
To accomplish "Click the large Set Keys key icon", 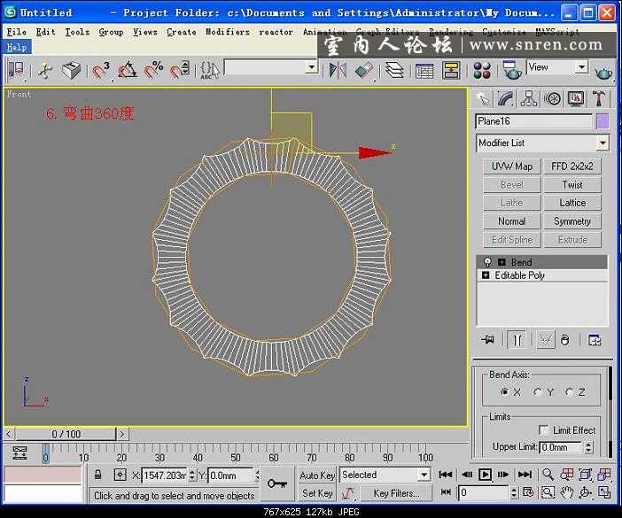I will click(x=276, y=483).
